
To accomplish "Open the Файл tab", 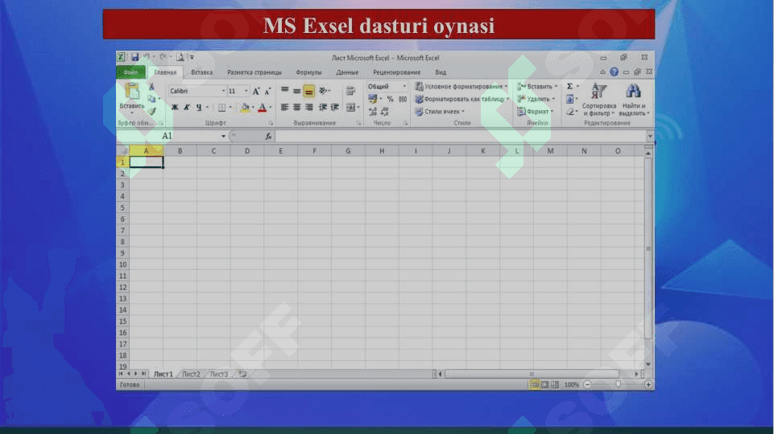I will pos(130,72).
